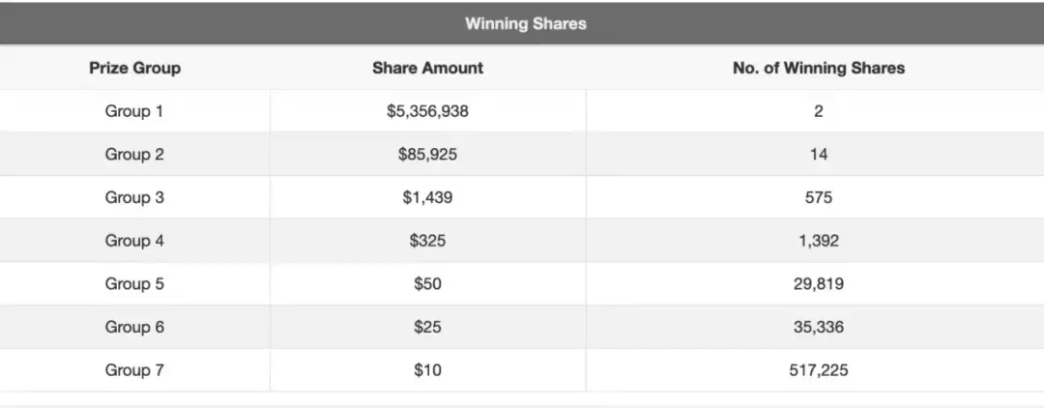
Task: Select the Group 6 cell
Action: coord(134,327)
